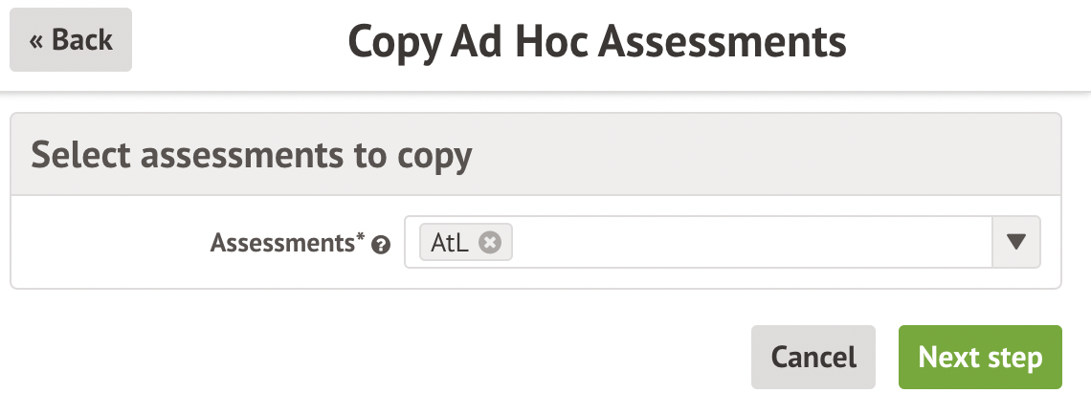The width and height of the screenshot is (1091, 415).
Task: Expand the Assessments dropdown arrow
Action: [1017, 242]
